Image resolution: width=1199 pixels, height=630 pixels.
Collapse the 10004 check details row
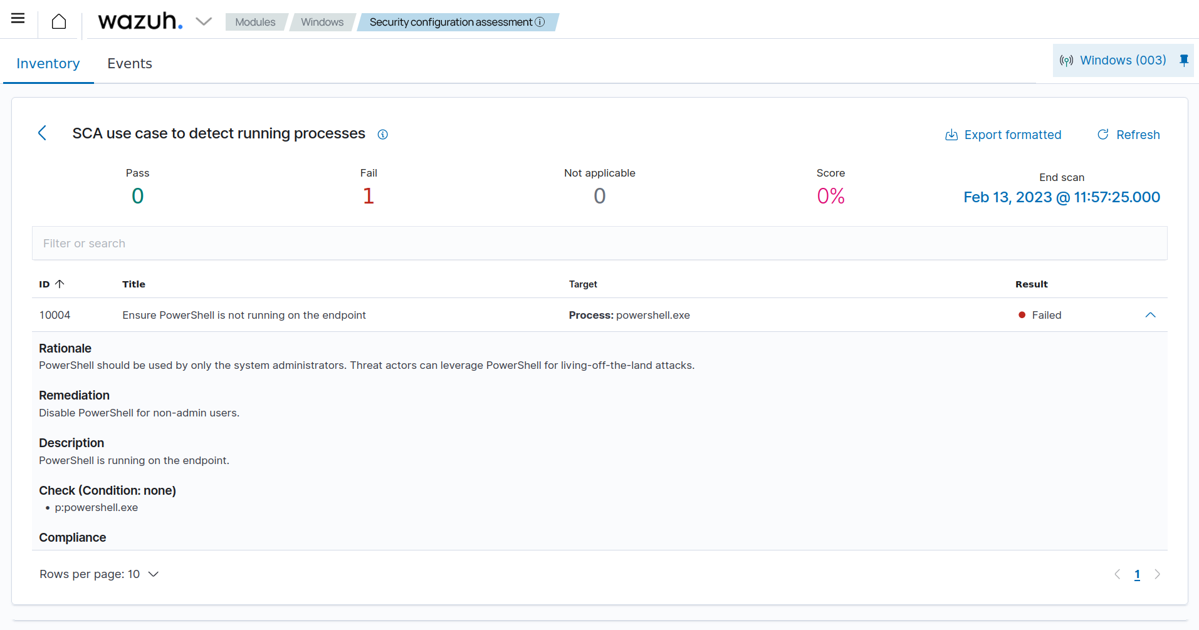[x=1150, y=315]
